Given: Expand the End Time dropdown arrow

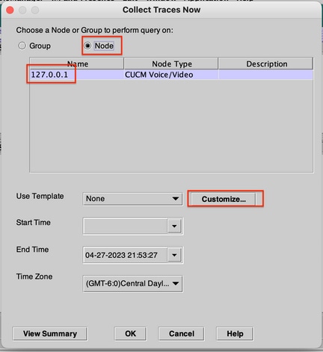Looking at the screenshot, I should coord(174,255).
